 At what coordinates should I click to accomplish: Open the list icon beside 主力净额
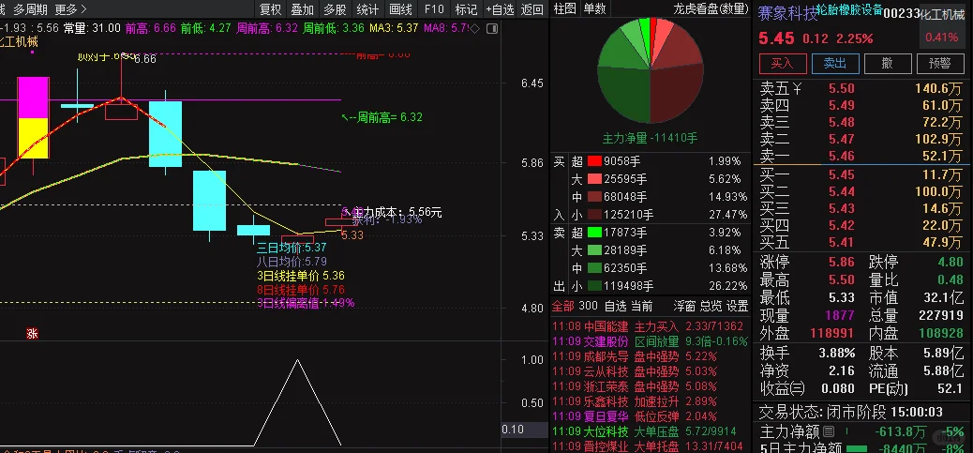[829, 430]
